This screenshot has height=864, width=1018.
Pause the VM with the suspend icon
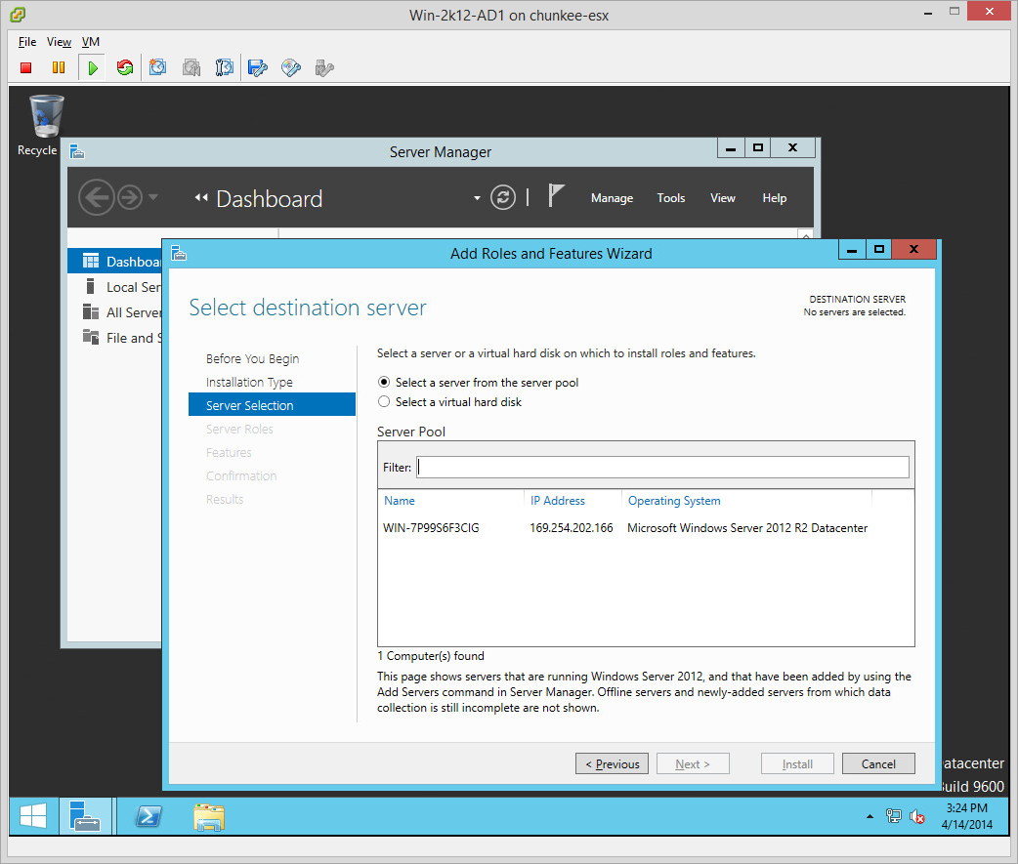[x=59, y=67]
